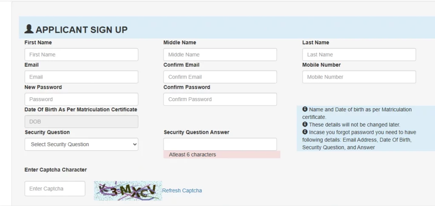The width and height of the screenshot is (435, 206).
Task: Click the APPLICANT SIGN UP heading
Action: (x=82, y=30)
